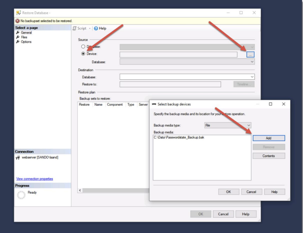Maximize the Select backup devices dialog
Viewport: 303px width, 233px height.
point(270,104)
